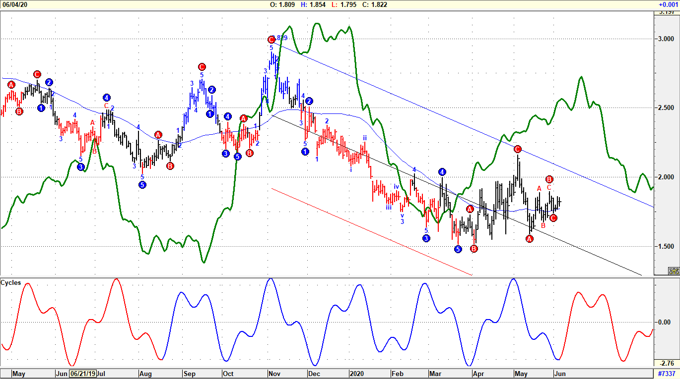
Task: Select the blue subwave iii label
Action: click(x=389, y=208)
